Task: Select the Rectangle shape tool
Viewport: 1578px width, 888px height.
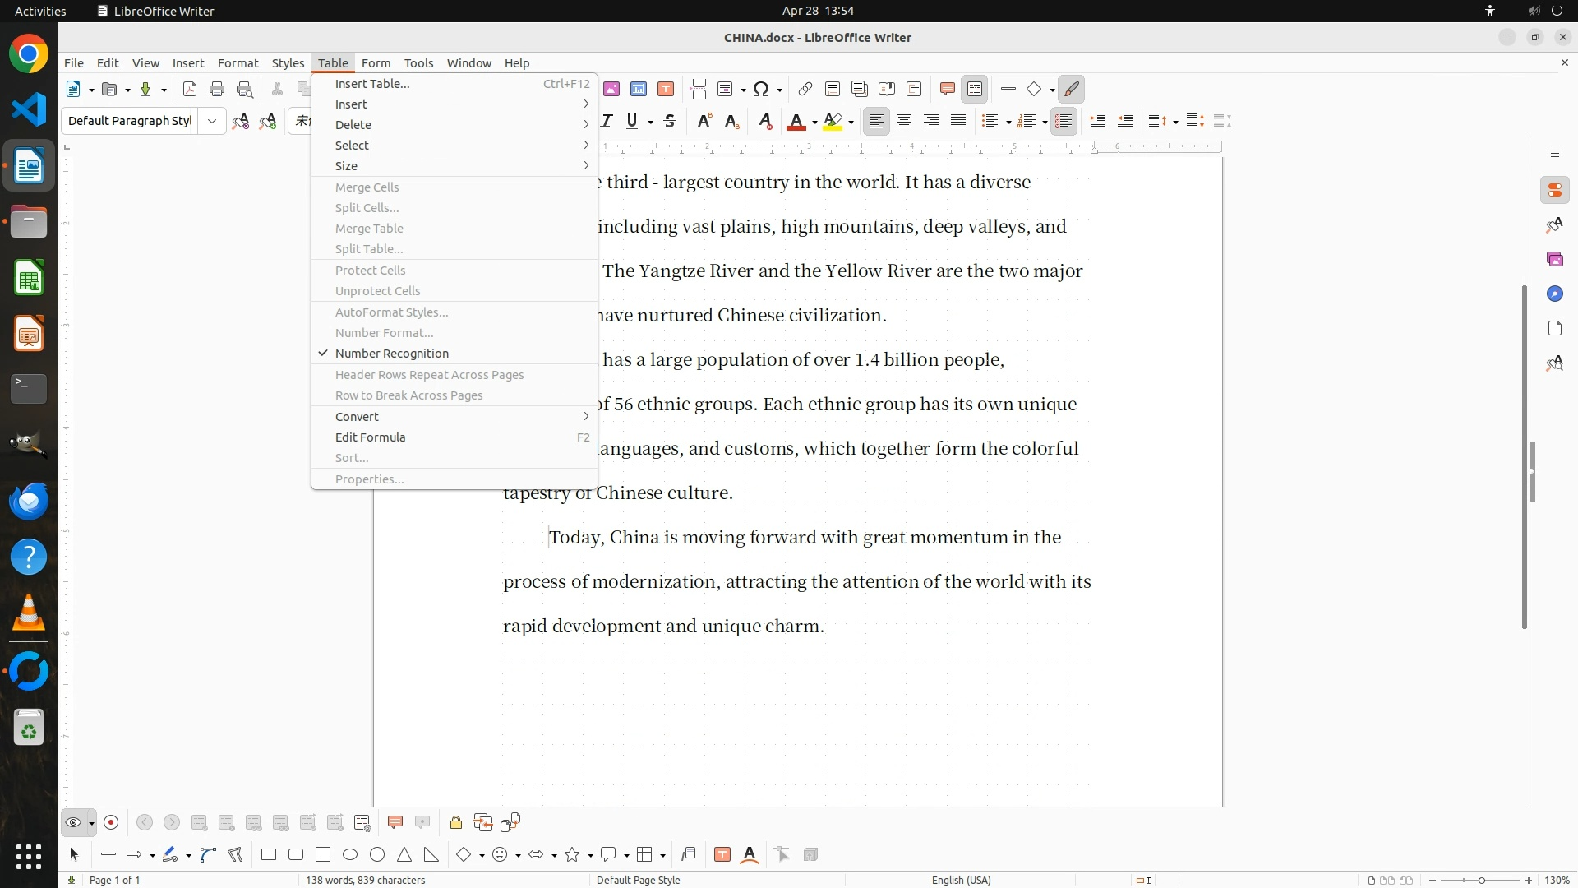Action: point(269,855)
